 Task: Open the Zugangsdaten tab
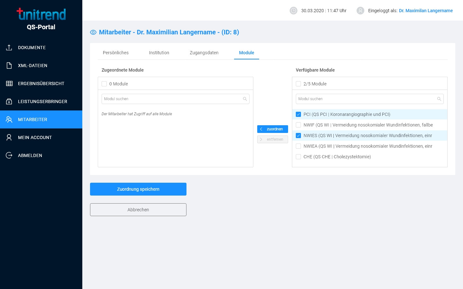coord(204,53)
